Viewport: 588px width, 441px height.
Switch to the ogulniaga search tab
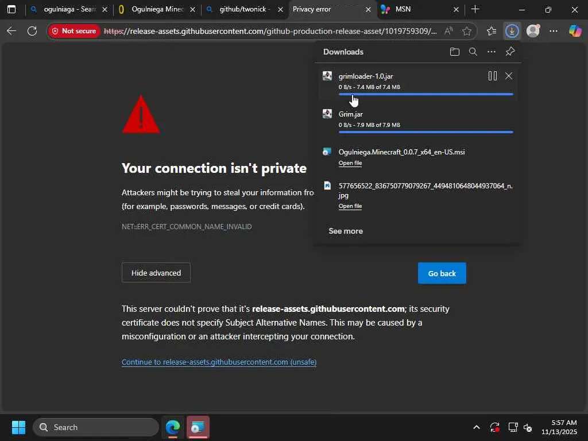[x=69, y=9]
